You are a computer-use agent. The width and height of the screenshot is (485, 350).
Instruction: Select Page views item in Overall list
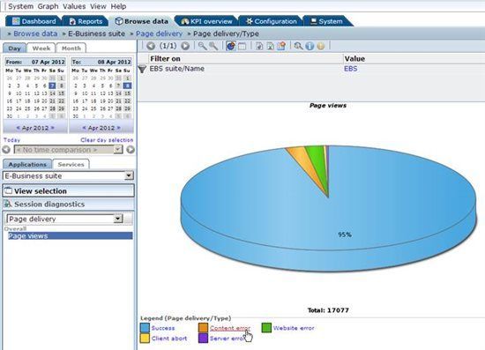71,236
